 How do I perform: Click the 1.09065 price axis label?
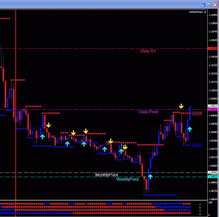(213, 166)
